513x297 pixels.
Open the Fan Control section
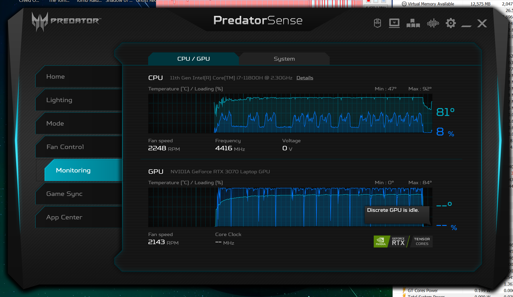pos(79,147)
